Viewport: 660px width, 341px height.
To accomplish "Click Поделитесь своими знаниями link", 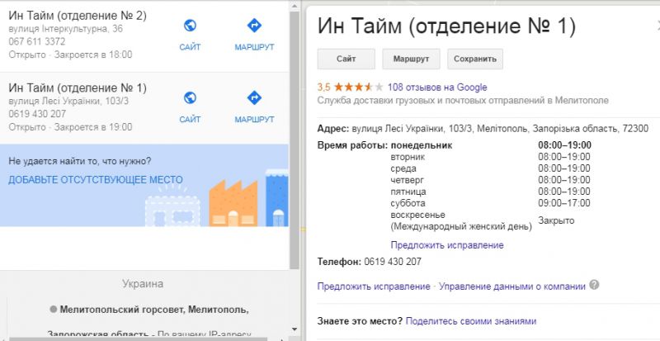I will [x=471, y=321].
